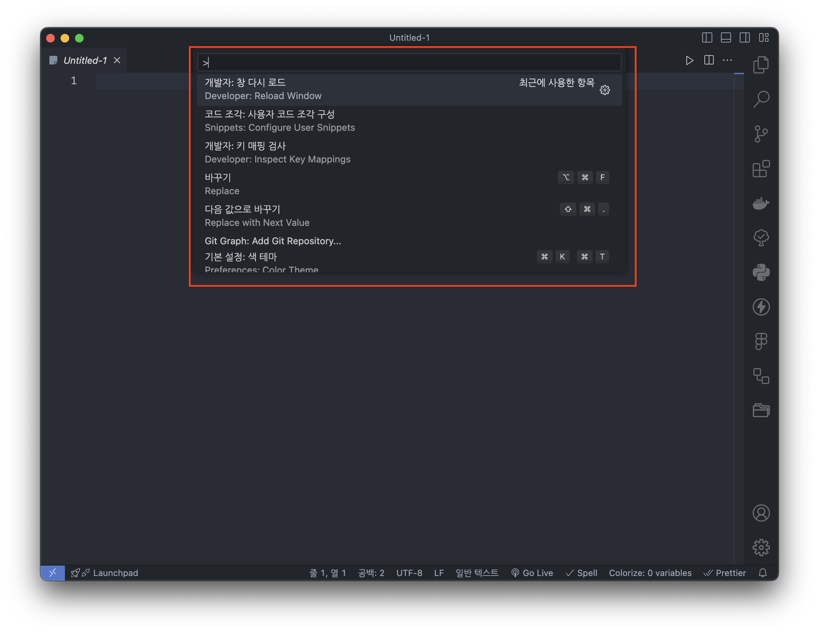
Task: Open the Source Control view
Action: pyautogui.click(x=761, y=134)
